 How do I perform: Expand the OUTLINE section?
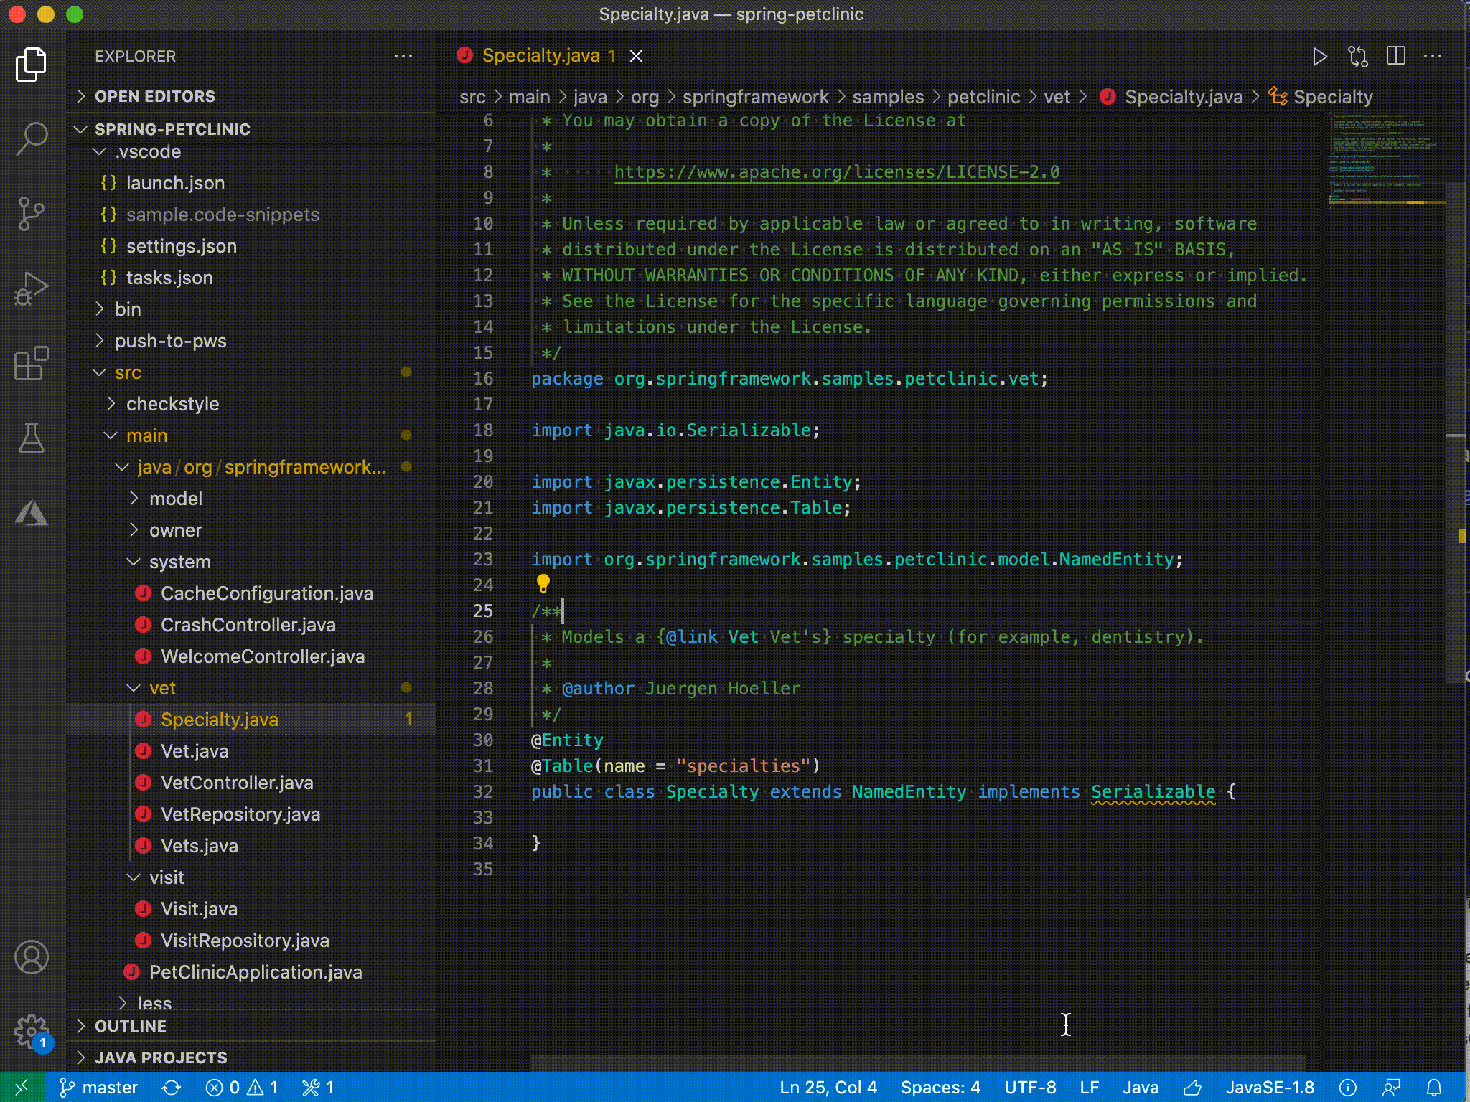[131, 1026]
